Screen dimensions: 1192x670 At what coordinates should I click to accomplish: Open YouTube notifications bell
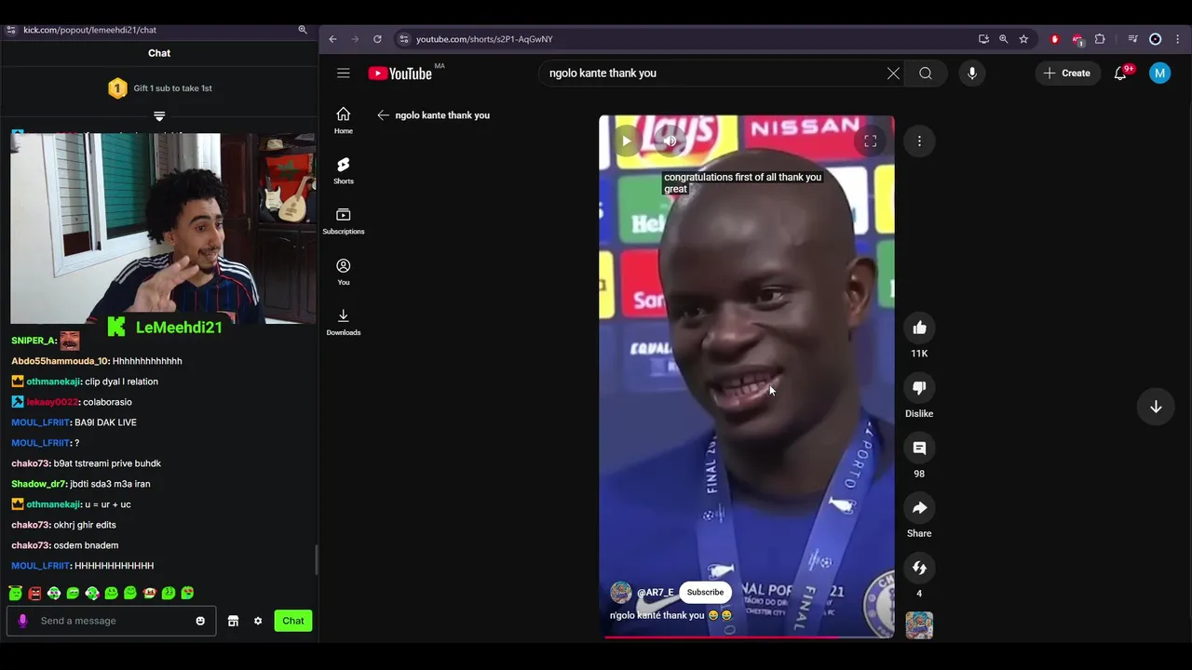(1120, 74)
